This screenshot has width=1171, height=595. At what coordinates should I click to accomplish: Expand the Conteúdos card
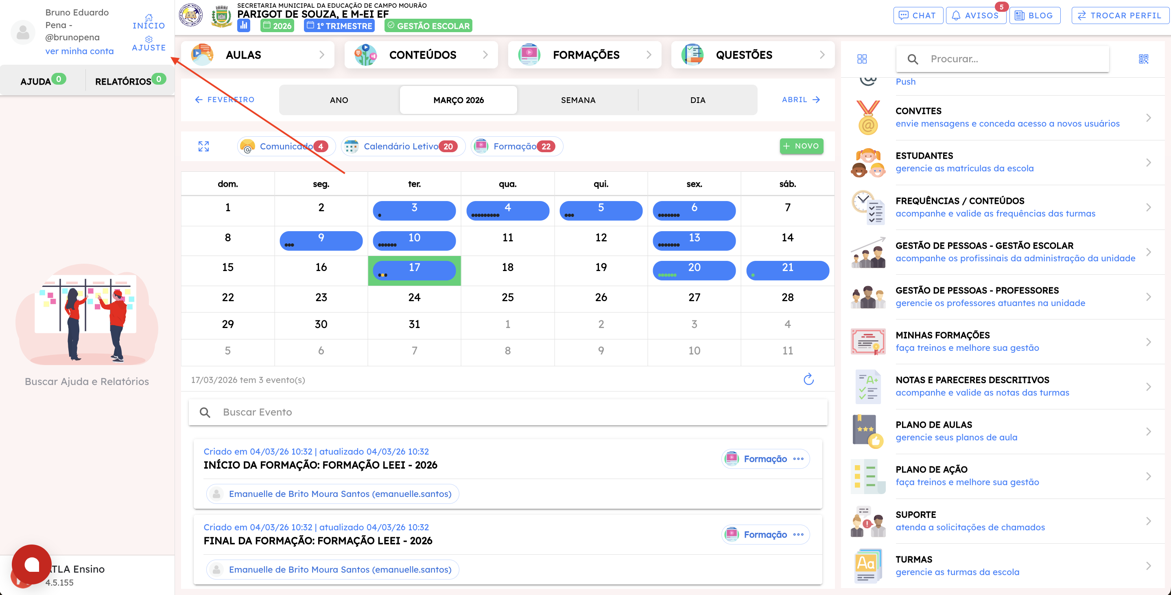coord(421,55)
